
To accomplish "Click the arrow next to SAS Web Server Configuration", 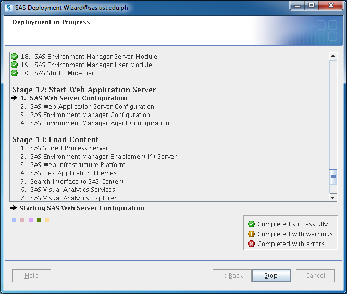I will [15, 98].
